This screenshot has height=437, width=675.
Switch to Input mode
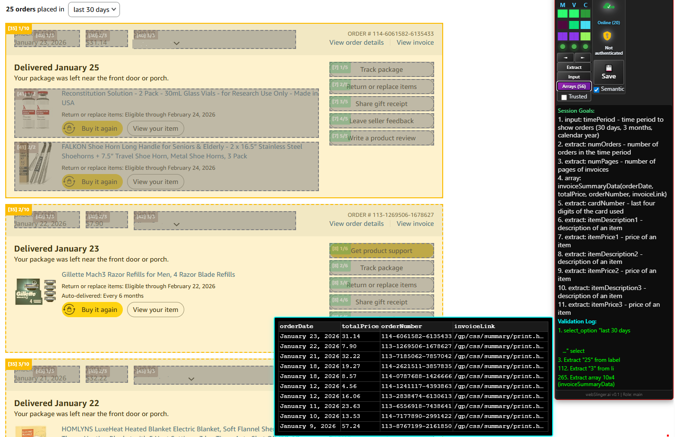(574, 77)
